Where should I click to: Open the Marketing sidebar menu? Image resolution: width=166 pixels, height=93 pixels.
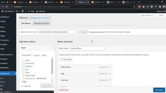[x=4, y=68]
